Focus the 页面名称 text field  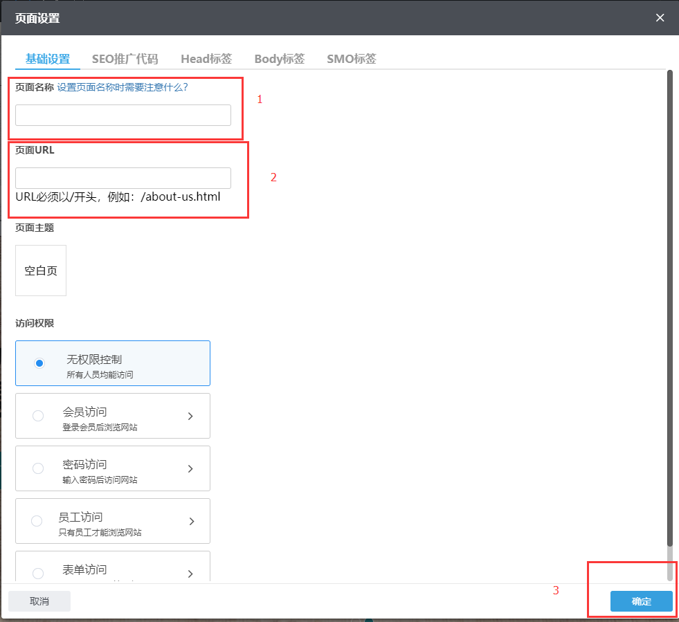point(123,116)
